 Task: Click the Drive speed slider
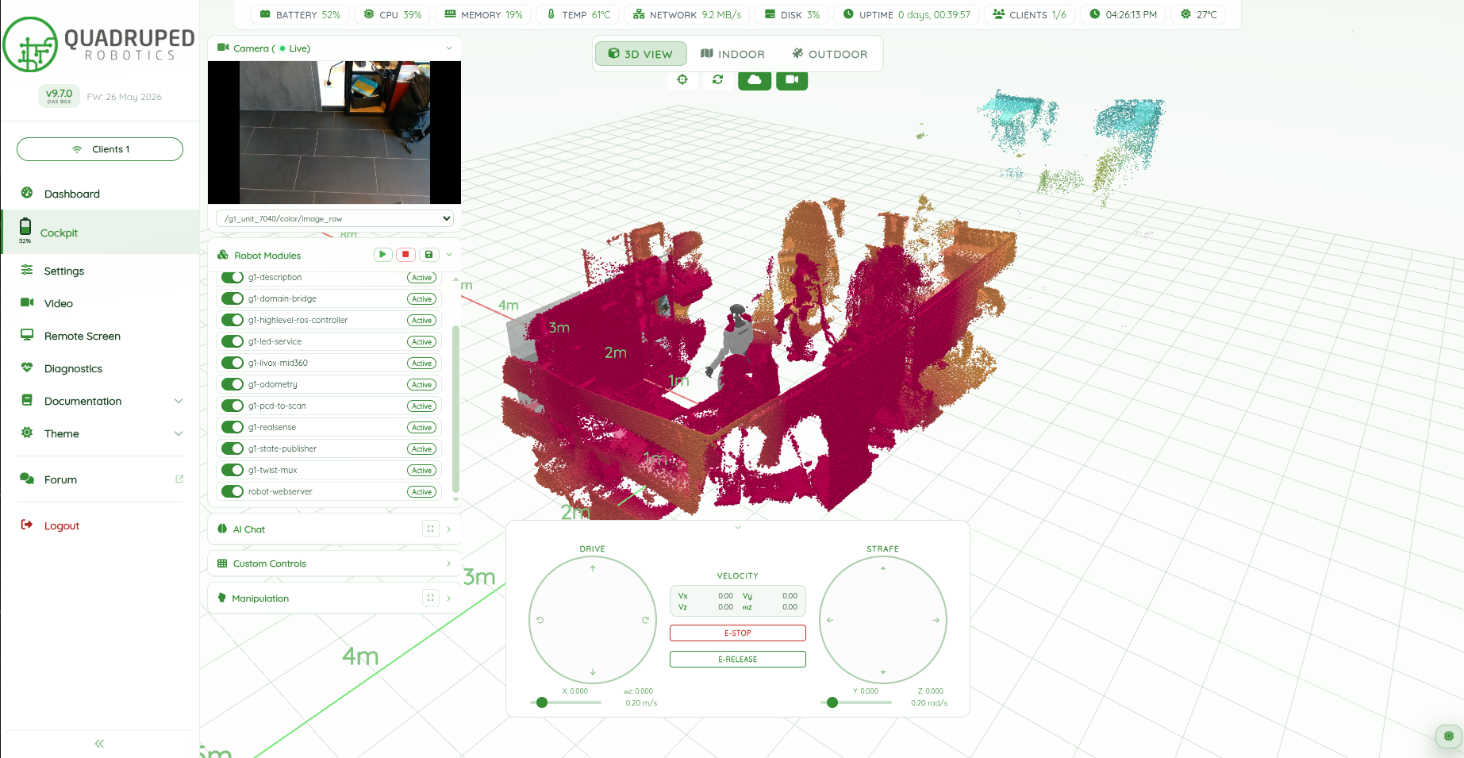pos(566,702)
